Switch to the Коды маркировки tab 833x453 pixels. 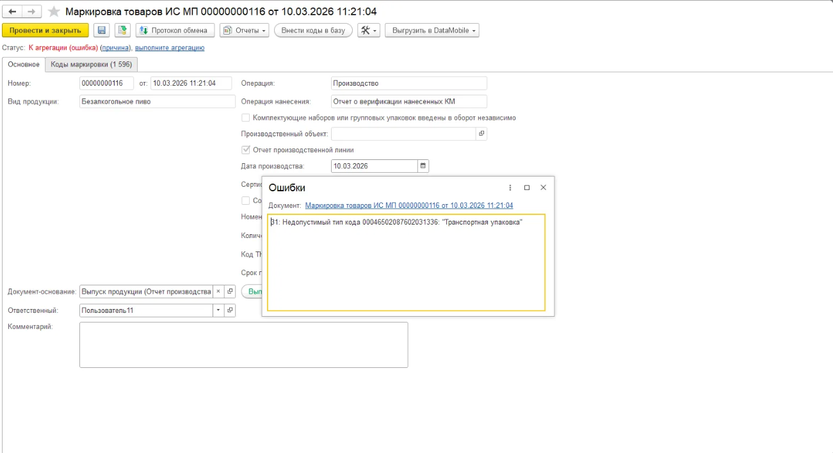91,65
